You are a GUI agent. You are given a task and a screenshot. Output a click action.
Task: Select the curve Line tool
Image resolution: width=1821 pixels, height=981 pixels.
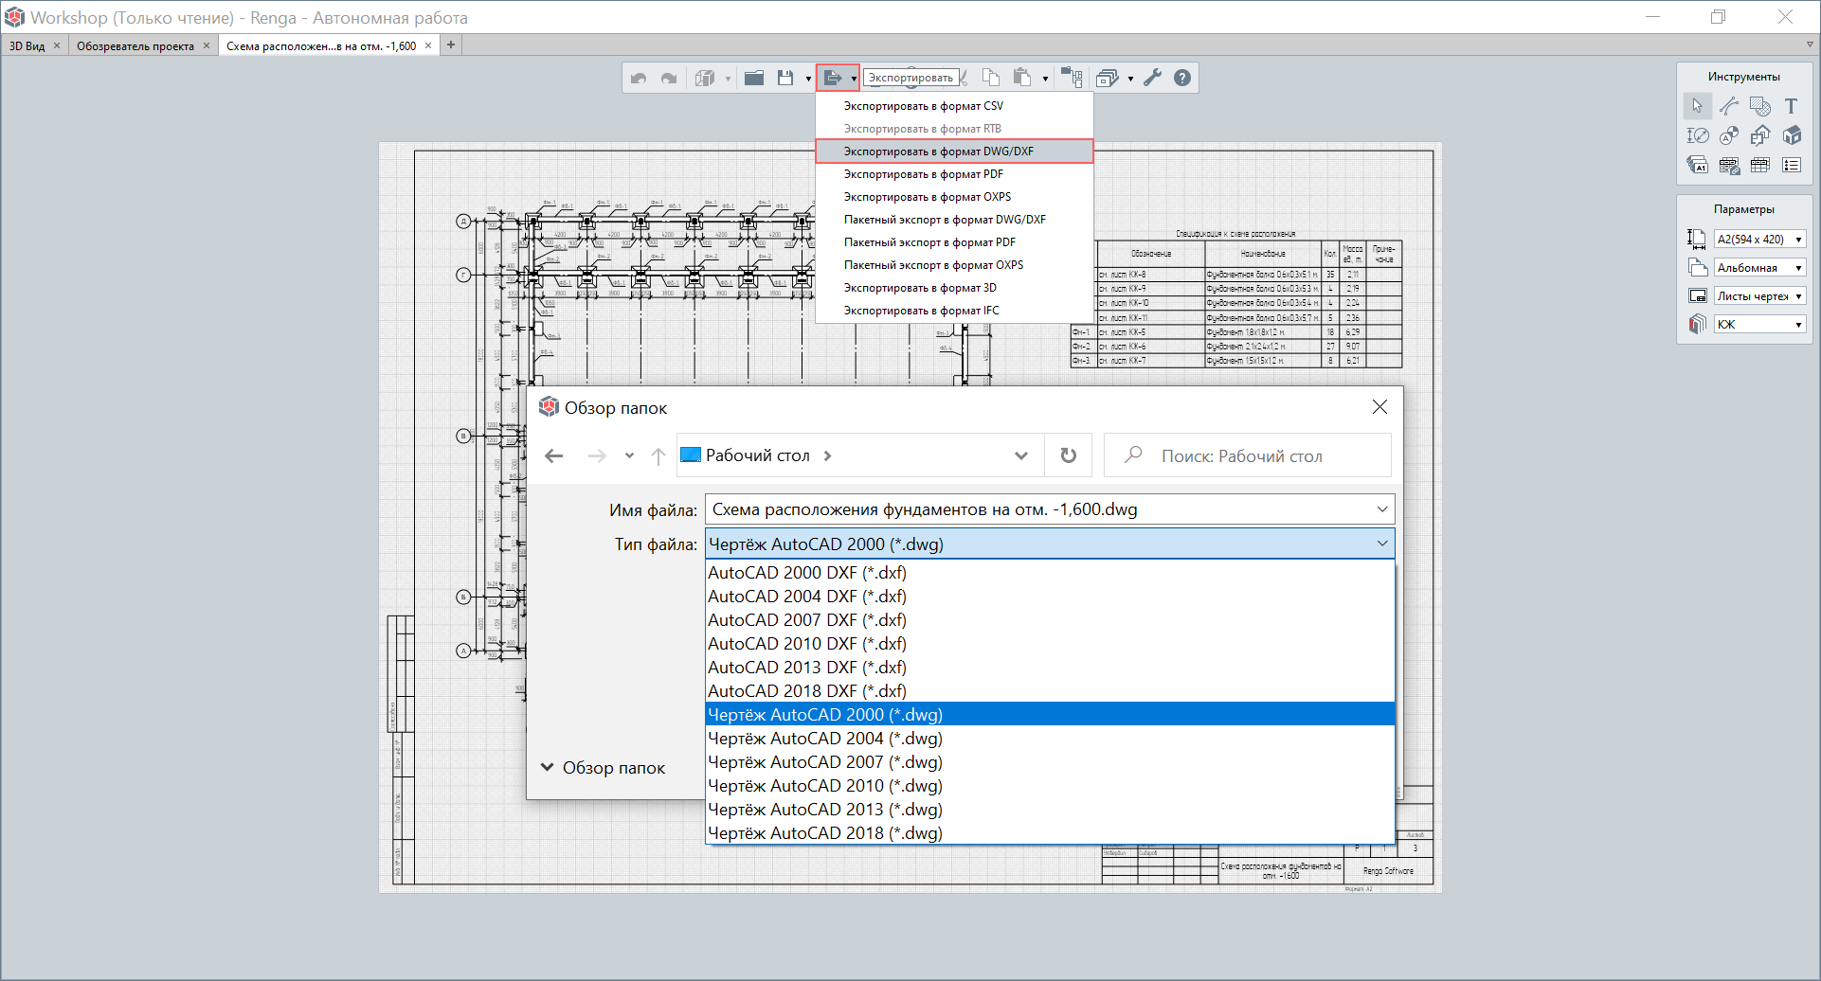click(x=1729, y=106)
